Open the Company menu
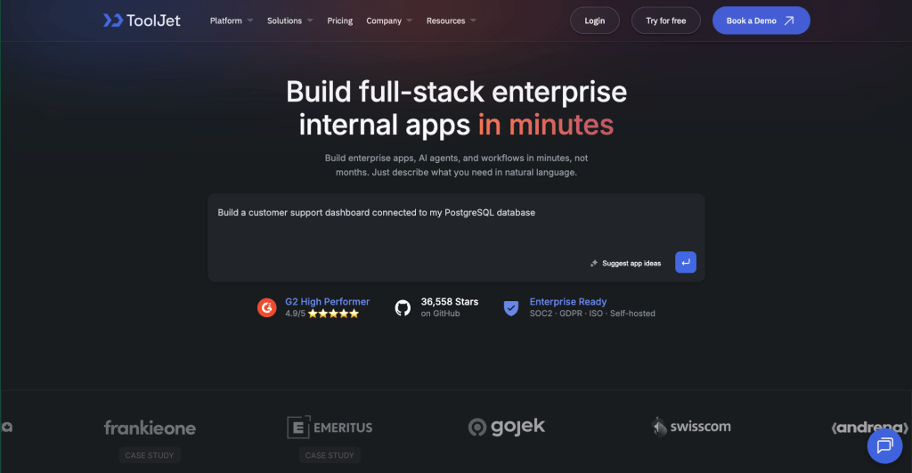The width and height of the screenshot is (912, 473). 384,20
